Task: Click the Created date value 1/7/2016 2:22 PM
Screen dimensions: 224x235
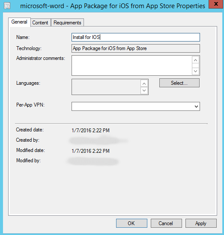Action: (x=90, y=131)
